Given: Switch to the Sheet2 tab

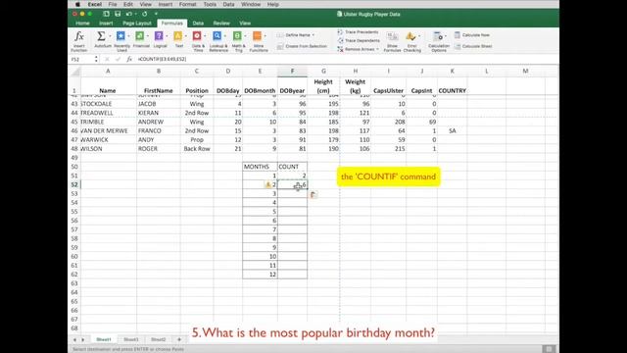Looking at the screenshot, I should pos(159,339).
